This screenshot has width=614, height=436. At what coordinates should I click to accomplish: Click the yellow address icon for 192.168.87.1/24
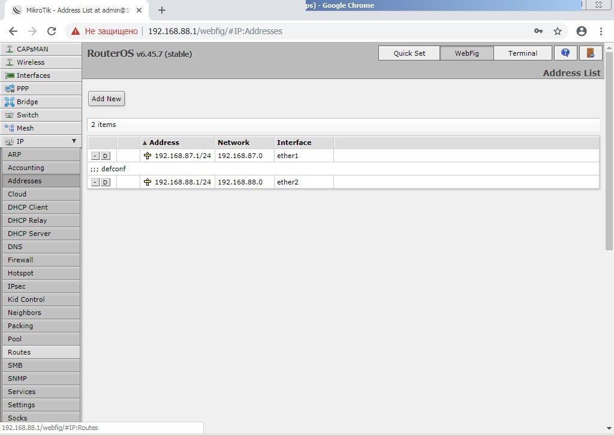pos(148,156)
